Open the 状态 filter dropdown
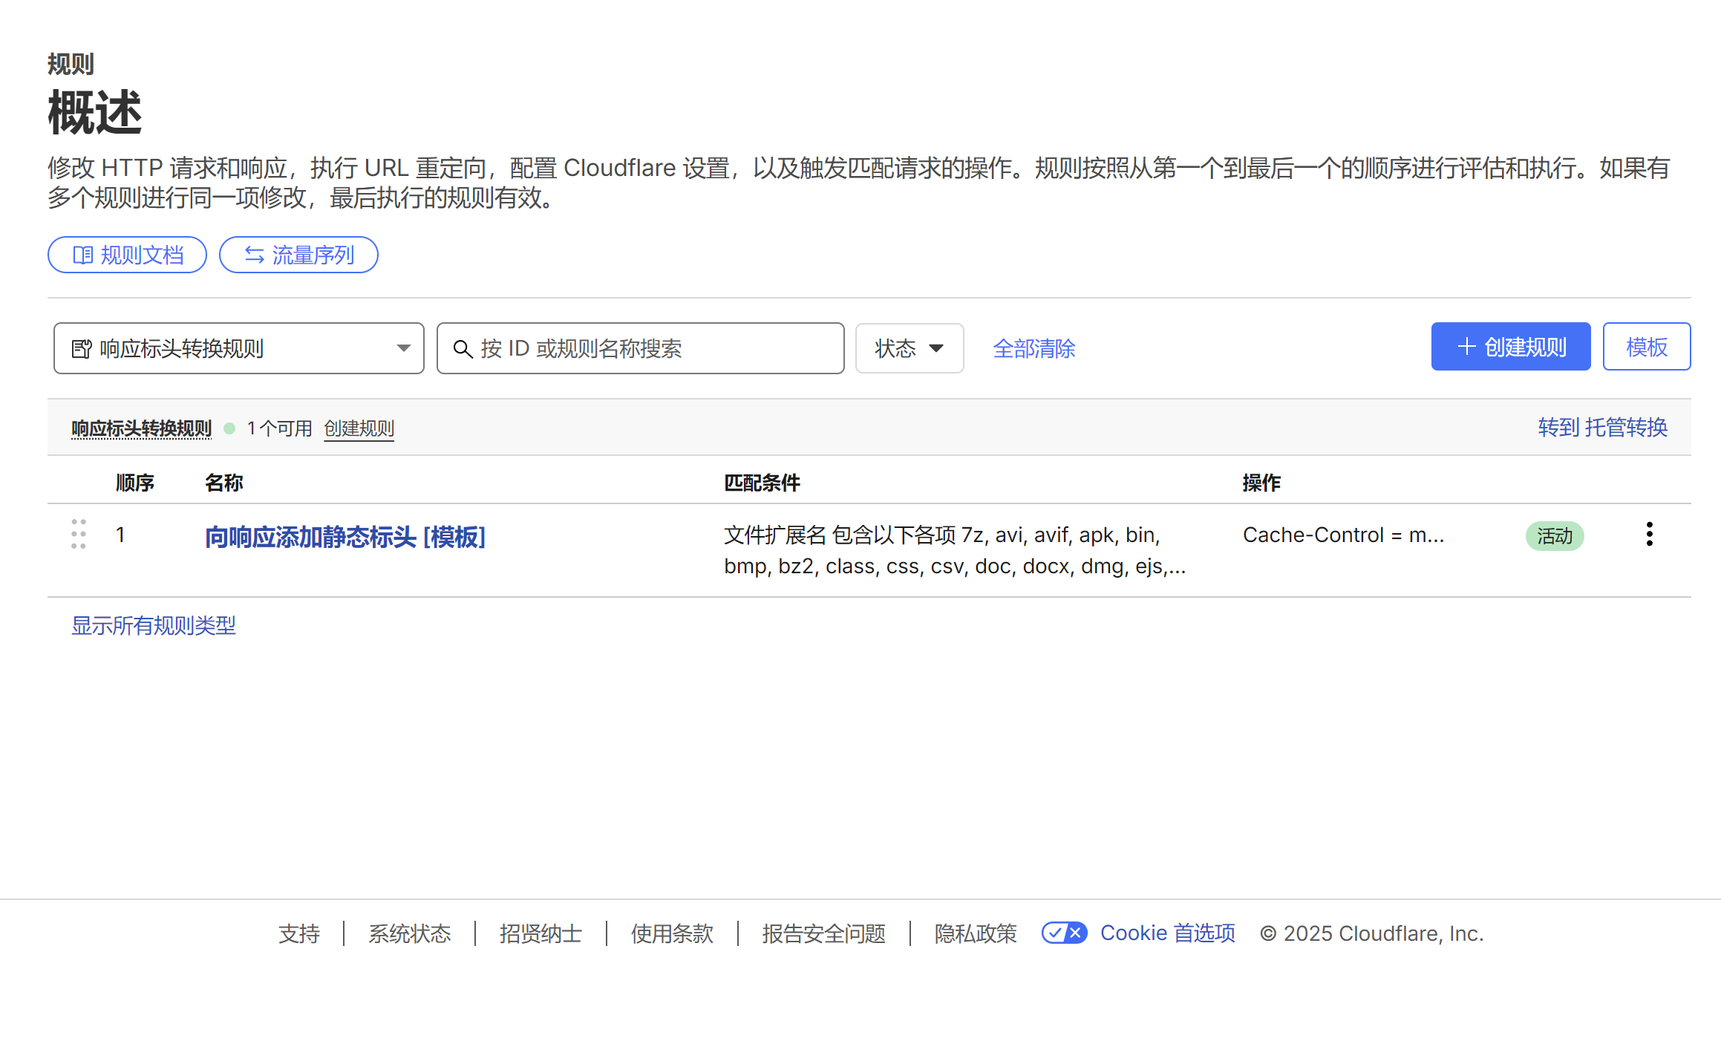 point(909,348)
